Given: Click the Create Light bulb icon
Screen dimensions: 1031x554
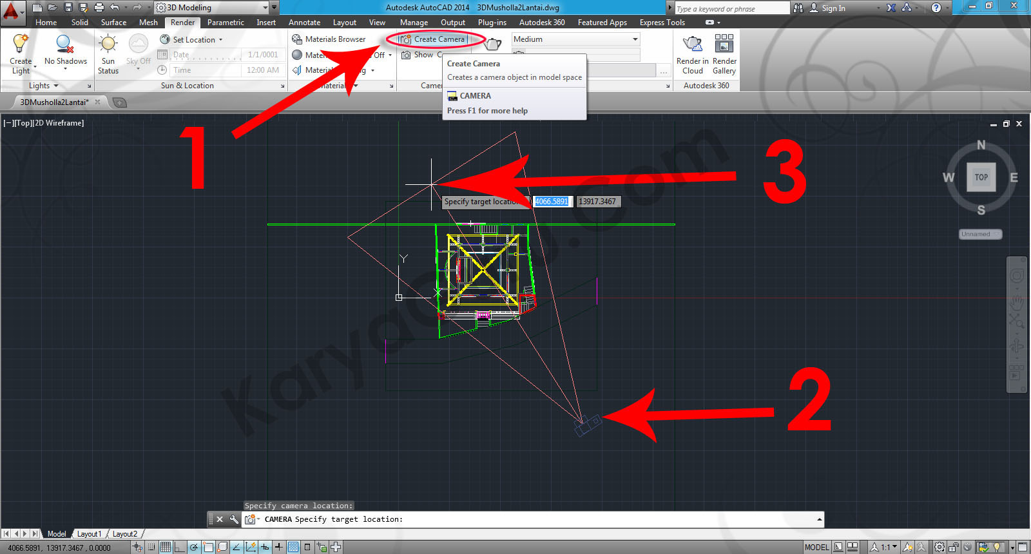Looking at the screenshot, I should (x=21, y=44).
